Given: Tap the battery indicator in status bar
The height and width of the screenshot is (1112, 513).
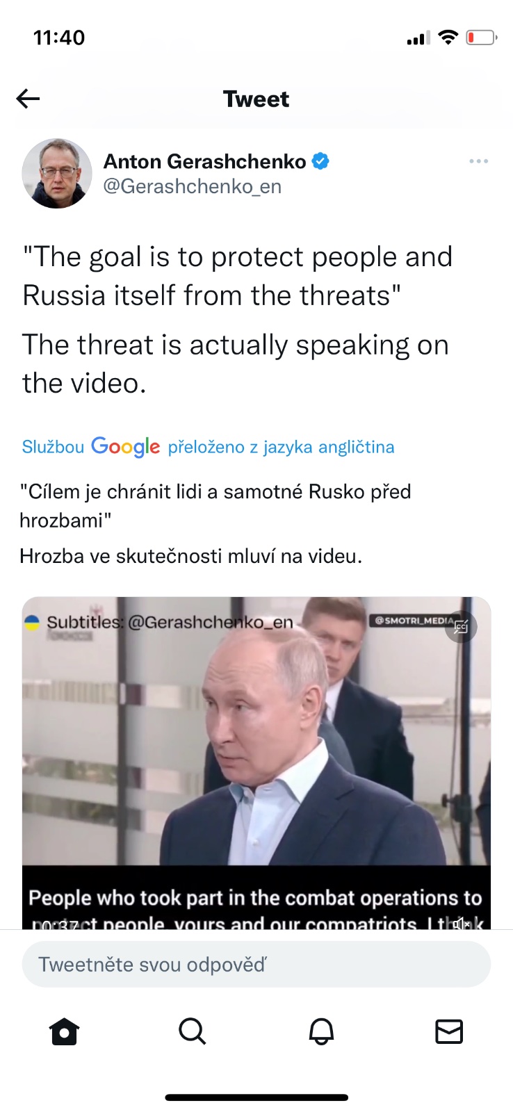Looking at the screenshot, I should (x=482, y=38).
